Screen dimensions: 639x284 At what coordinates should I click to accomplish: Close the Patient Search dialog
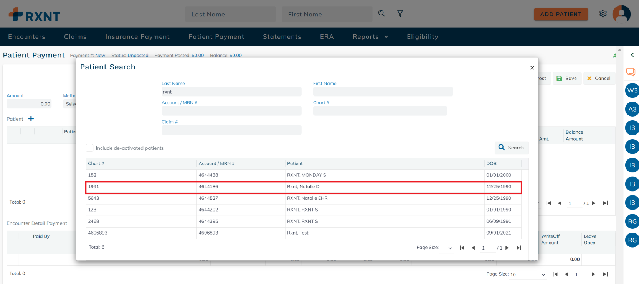click(x=532, y=68)
